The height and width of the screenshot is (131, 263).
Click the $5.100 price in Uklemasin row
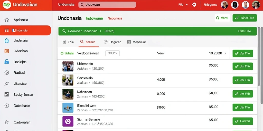213,65
